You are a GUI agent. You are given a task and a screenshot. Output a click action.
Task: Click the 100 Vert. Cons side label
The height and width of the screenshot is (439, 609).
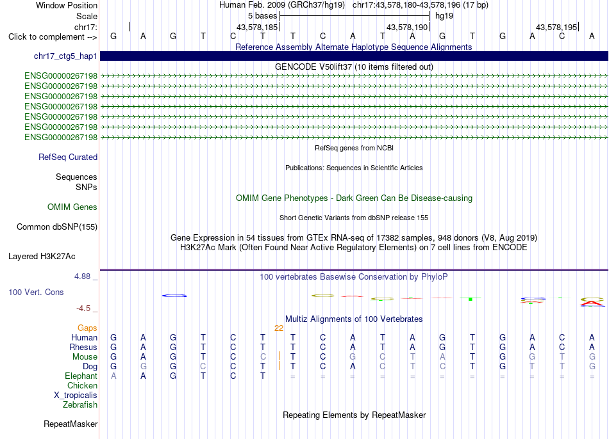tap(36, 292)
